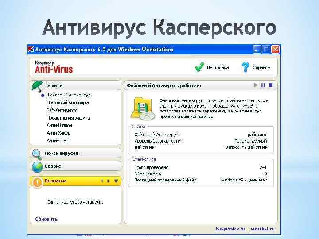Select Анти-Шпион component
Screen dimensions: 319x239
tap(59, 125)
